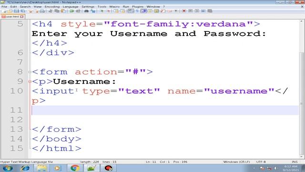The height and width of the screenshot is (172, 305).
Task: Open the File menu
Action: coord(4,7)
